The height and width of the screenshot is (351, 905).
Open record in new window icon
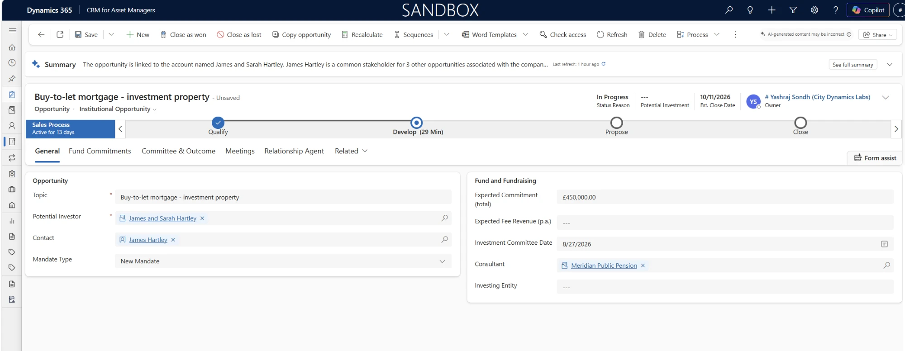pos(60,34)
